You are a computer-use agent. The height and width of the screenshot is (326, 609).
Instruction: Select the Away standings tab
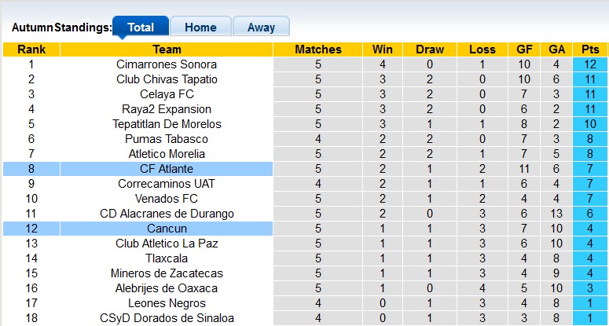261,27
